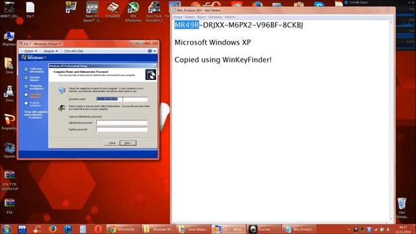
Task: Click the highlighted MR49R text in Notepad
Action: [187, 25]
